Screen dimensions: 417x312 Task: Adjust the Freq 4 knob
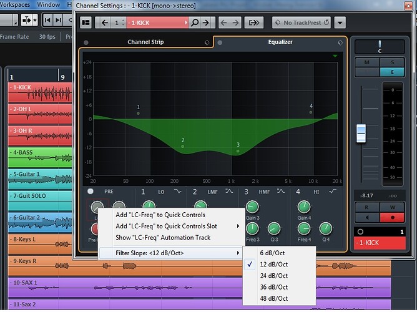tap(304, 228)
